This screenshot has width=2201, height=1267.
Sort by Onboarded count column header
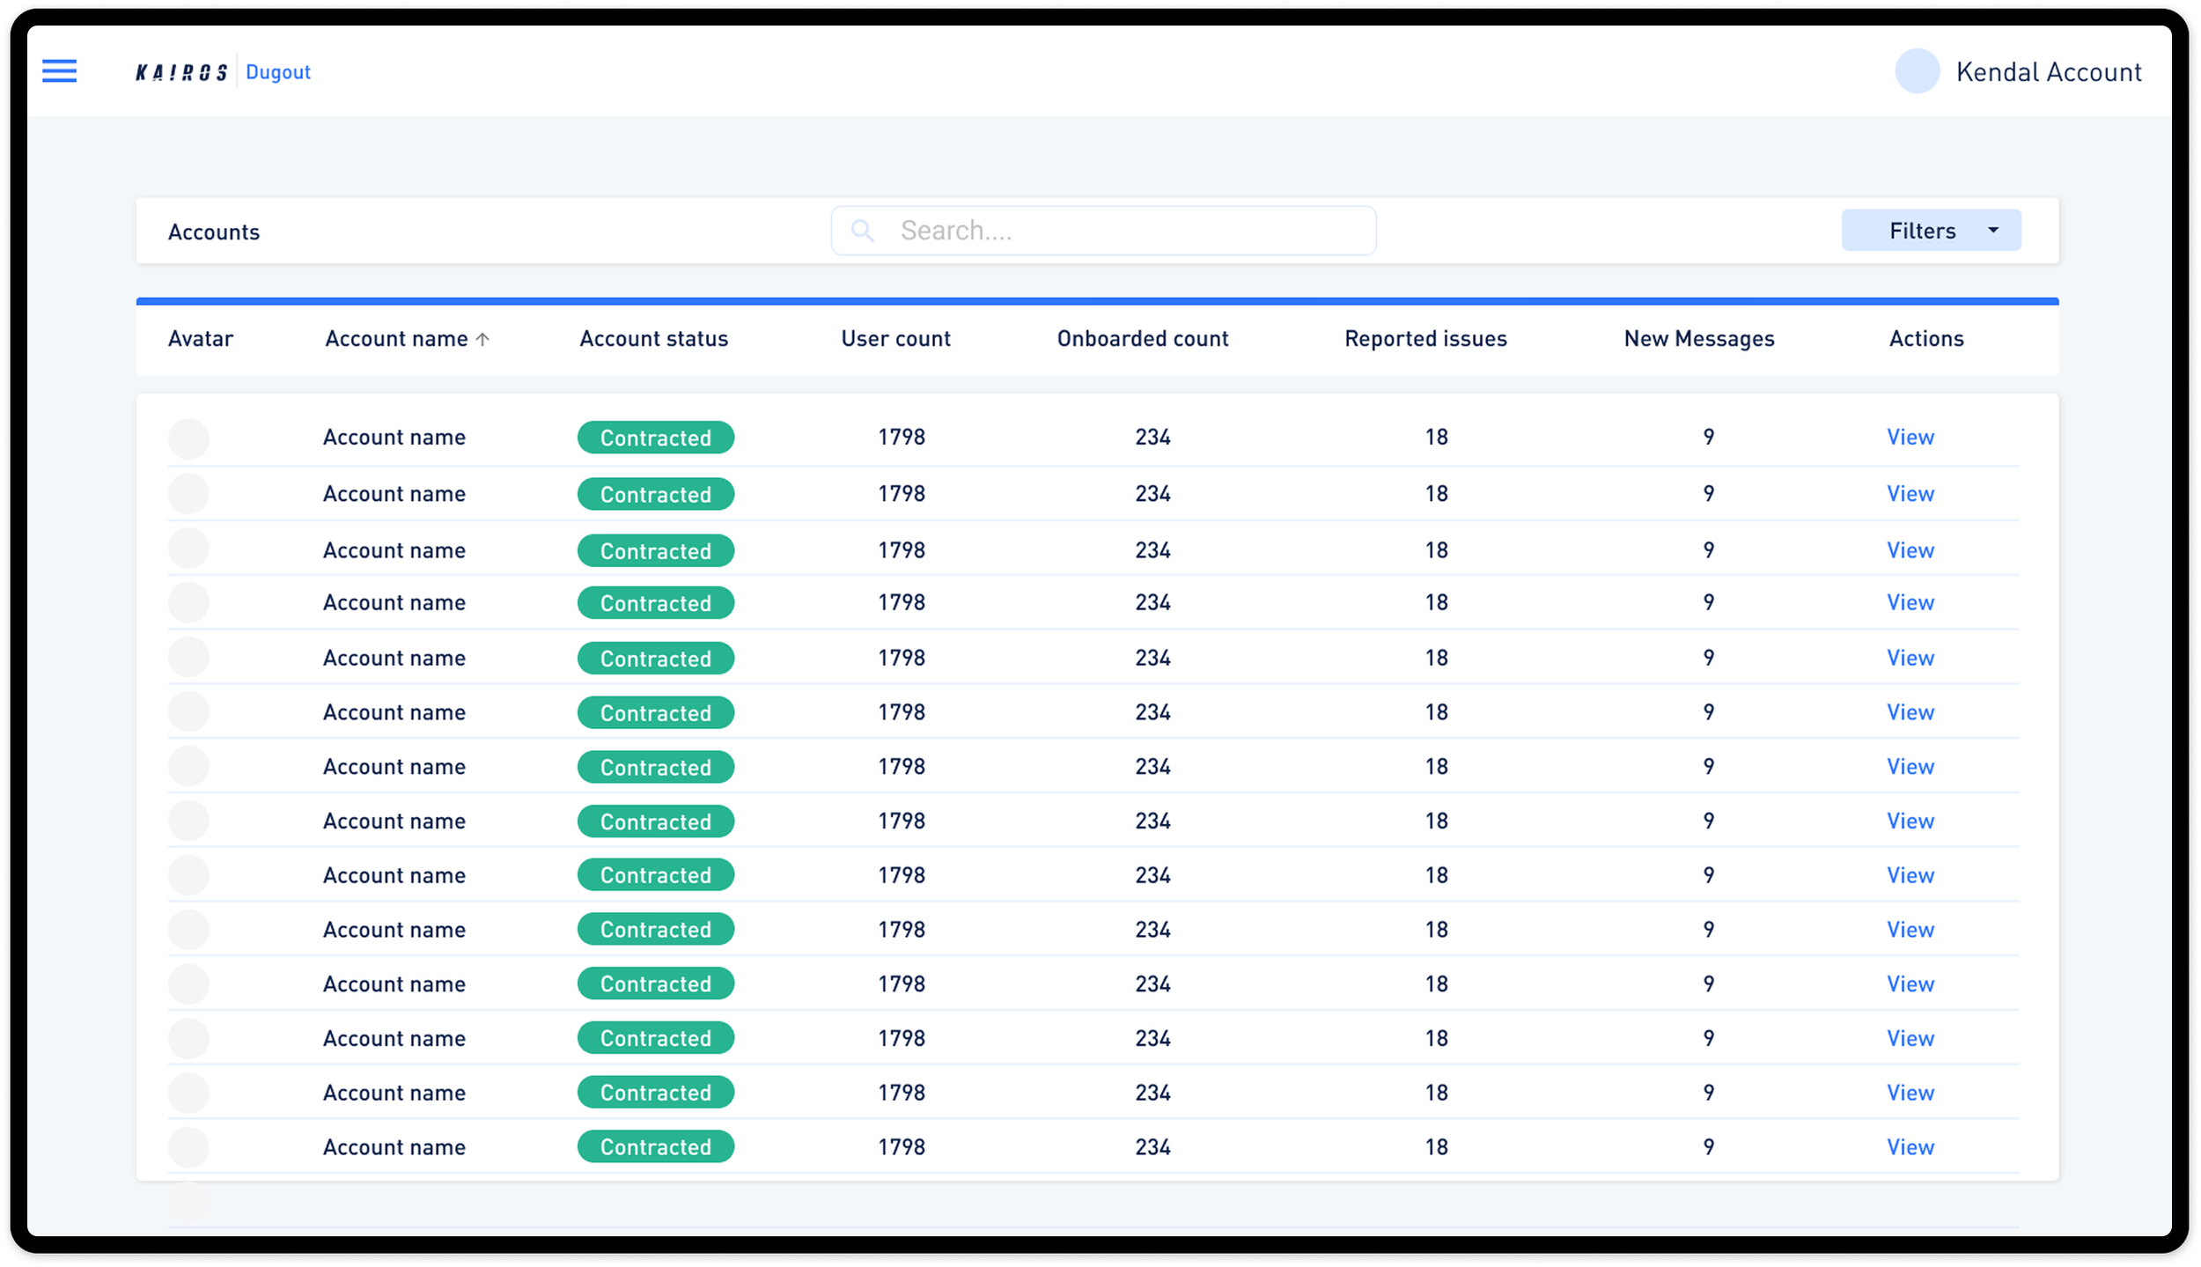coord(1142,339)
